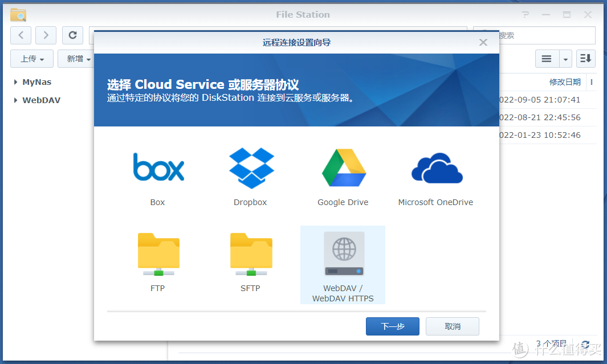Click the date 22-09-05 21:07:41
The image size is (607, 364).
[x=540, y=100]
